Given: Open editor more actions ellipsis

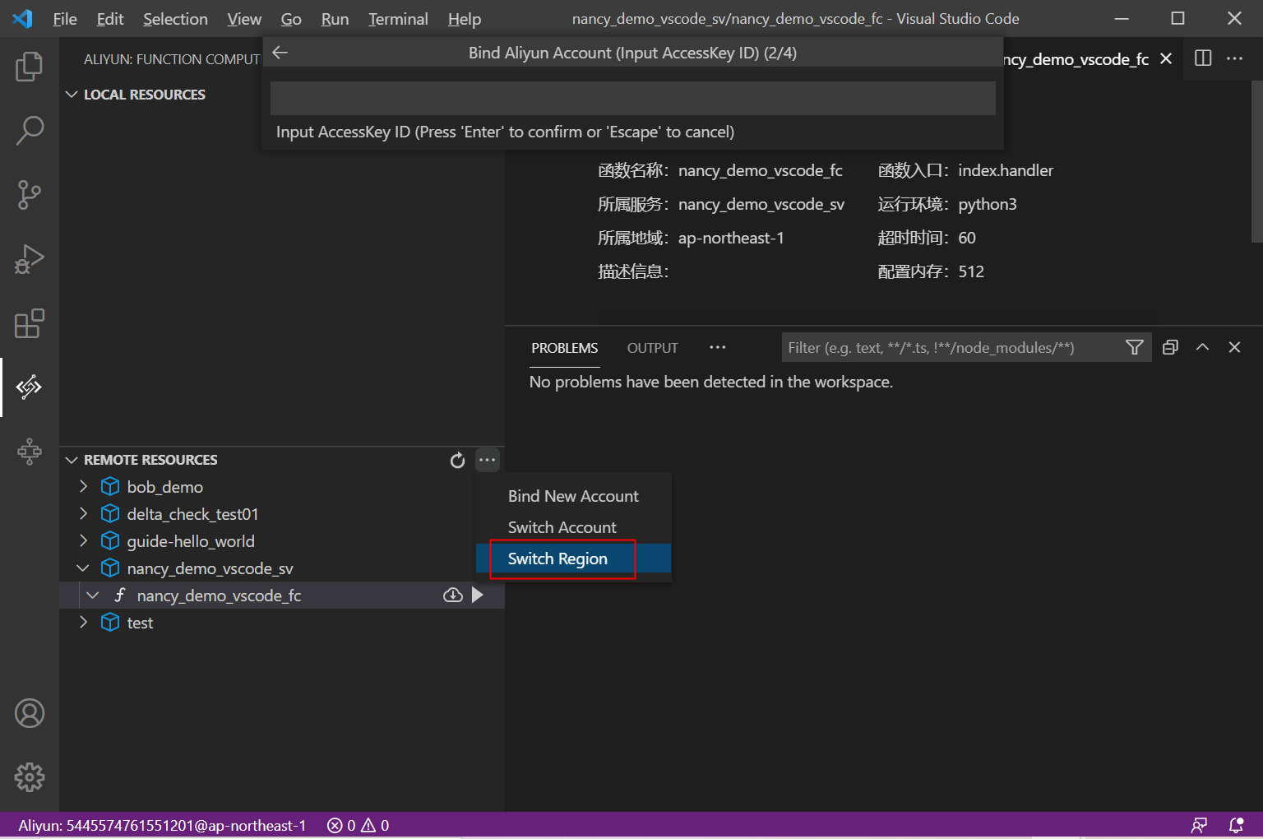Looking at the screenshot, I should coord(1234,58).
